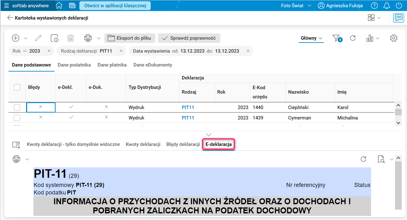Go to the home screen icon
This screenshot has width=407, height=220.
tap(59, 5)
